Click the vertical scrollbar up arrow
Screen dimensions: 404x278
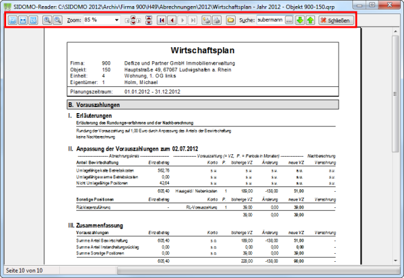(x=395, y=32)
